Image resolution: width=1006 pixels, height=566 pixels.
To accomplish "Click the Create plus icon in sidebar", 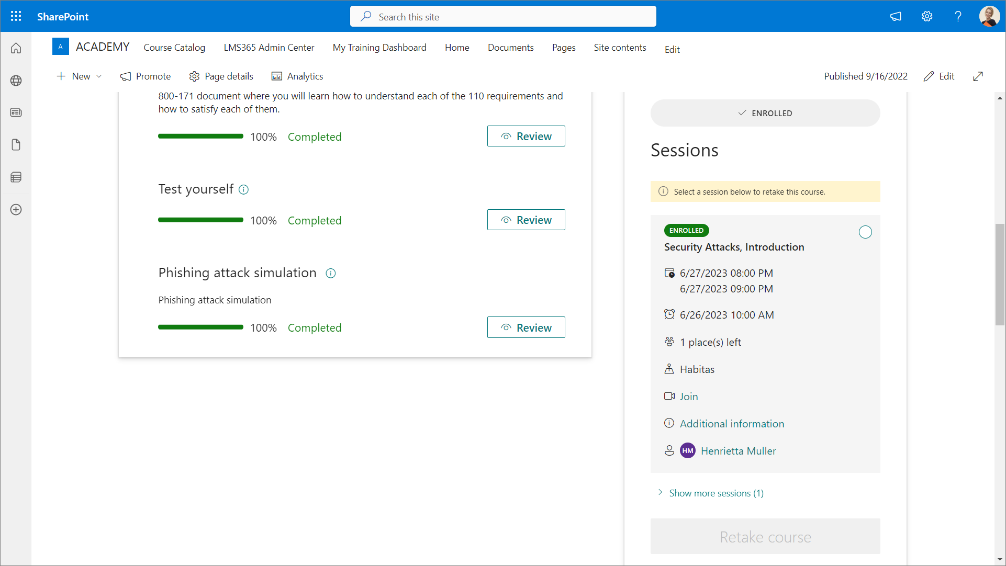I will point(16,210).
